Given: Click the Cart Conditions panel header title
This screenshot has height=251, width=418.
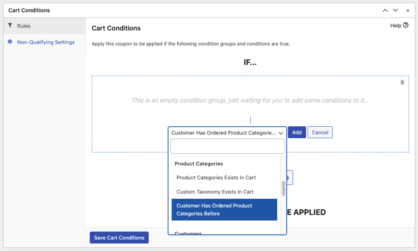Looking at the screenshot, I should pyautogui.click(x=29, y=10).
